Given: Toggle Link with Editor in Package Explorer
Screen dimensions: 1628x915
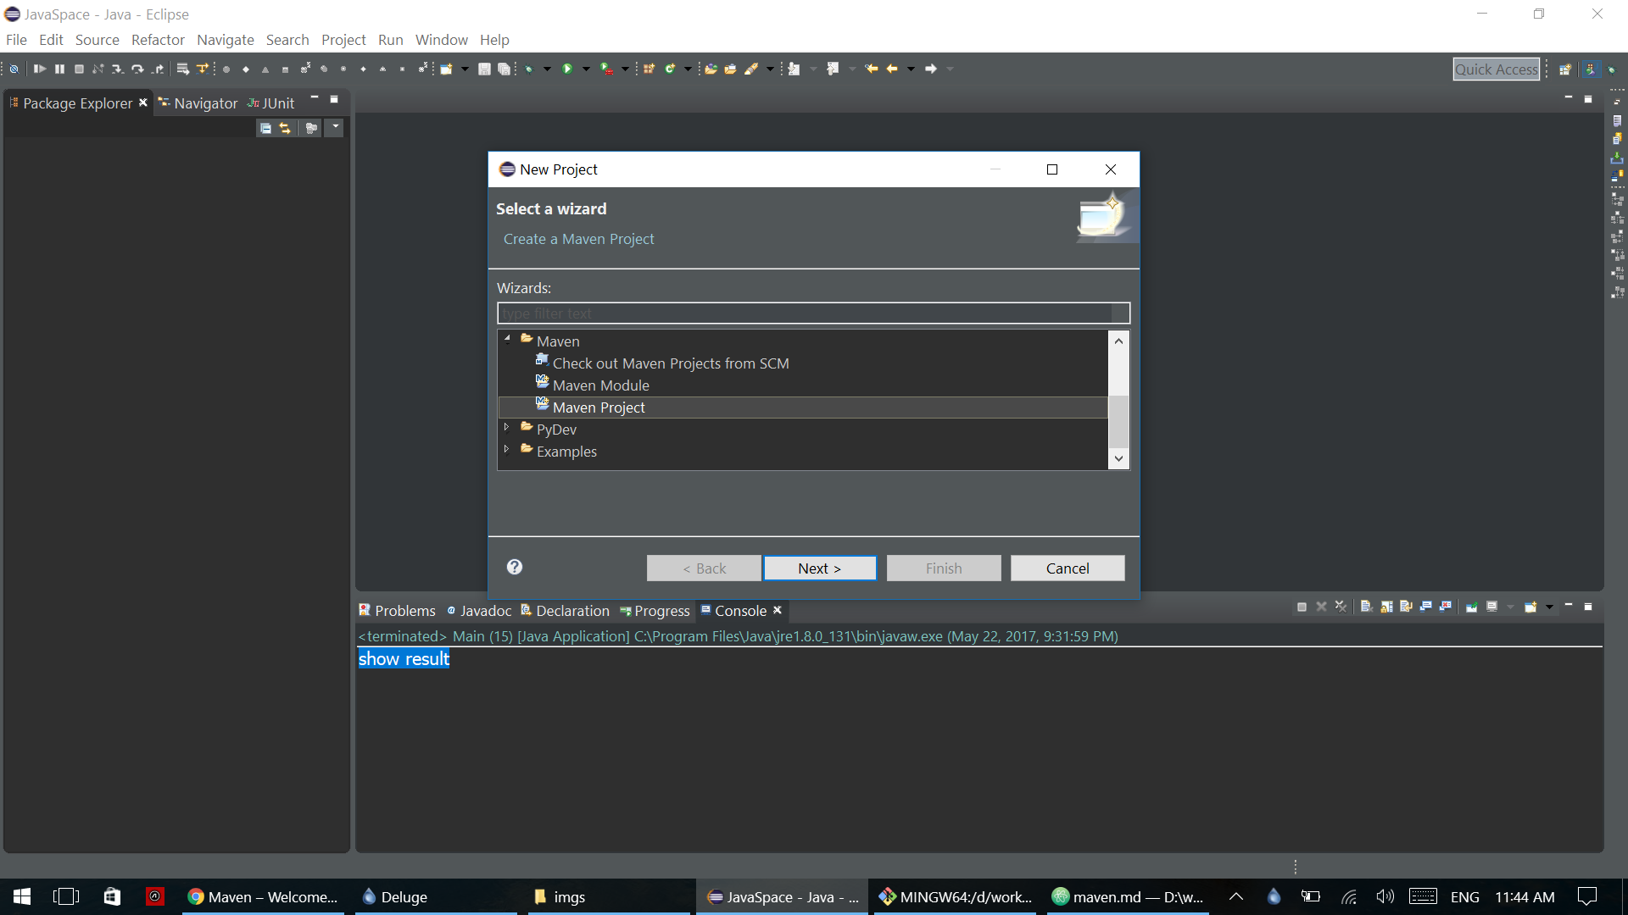Looking at the screenshot, I should click(x=285, y=128).
